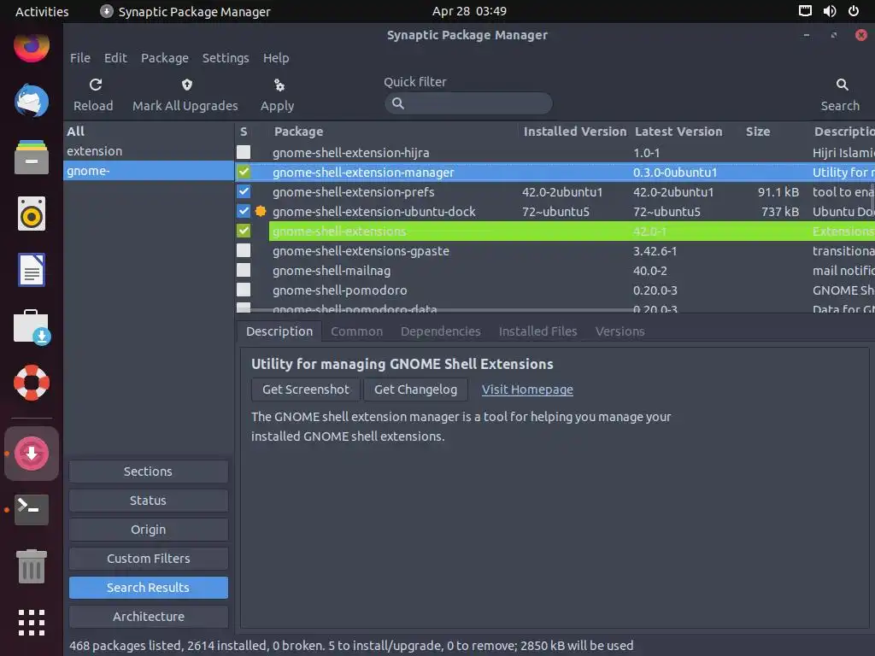875x656 pixels.
Task: Sort by Latest Version column header
Action: (x=678, y=132)
